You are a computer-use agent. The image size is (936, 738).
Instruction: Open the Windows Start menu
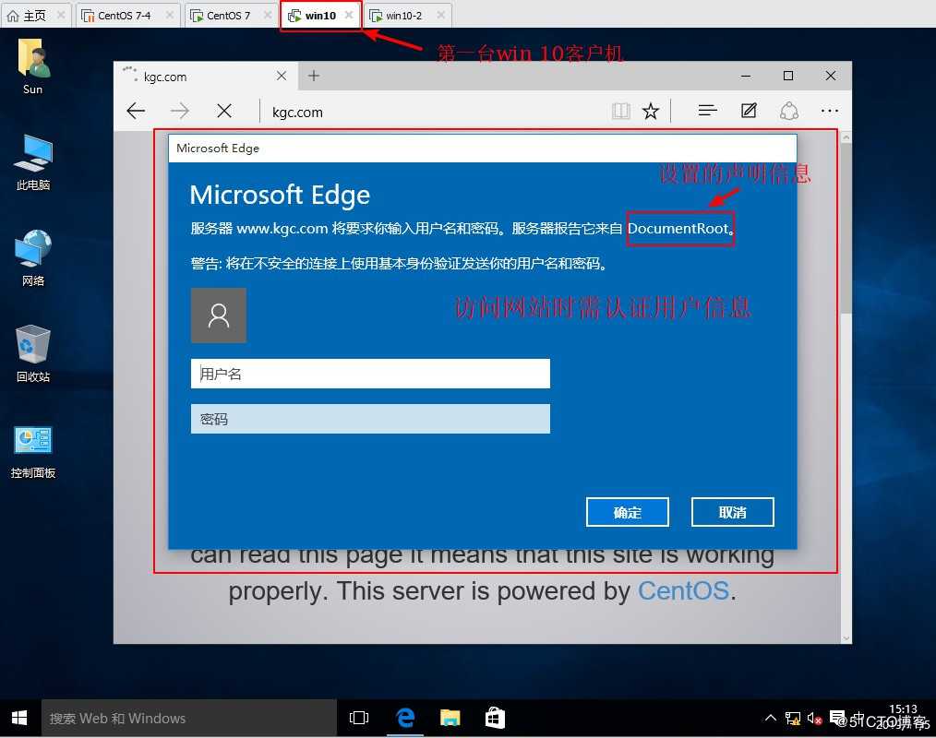pos(19,718)
